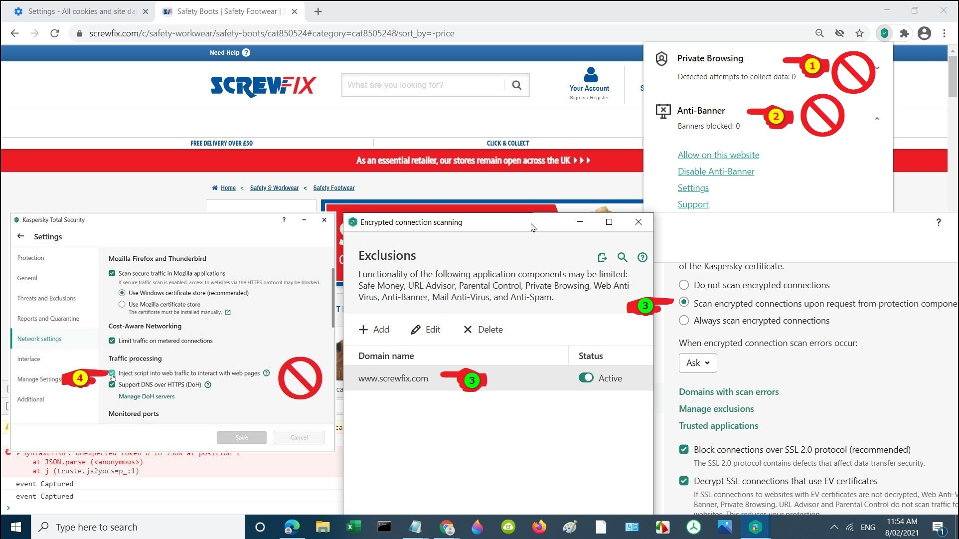Screen dimensions: 959x539
Task: Click the help icon in Exclusions window
Action: 642,257
